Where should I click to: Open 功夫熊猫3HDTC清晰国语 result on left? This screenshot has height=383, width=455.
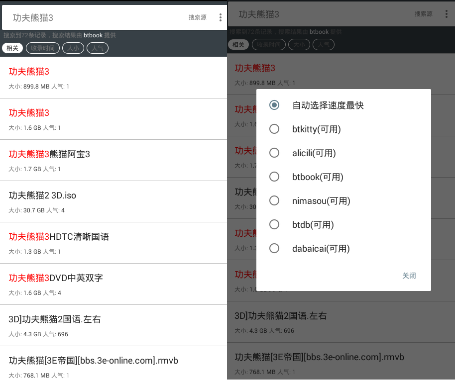114,243
